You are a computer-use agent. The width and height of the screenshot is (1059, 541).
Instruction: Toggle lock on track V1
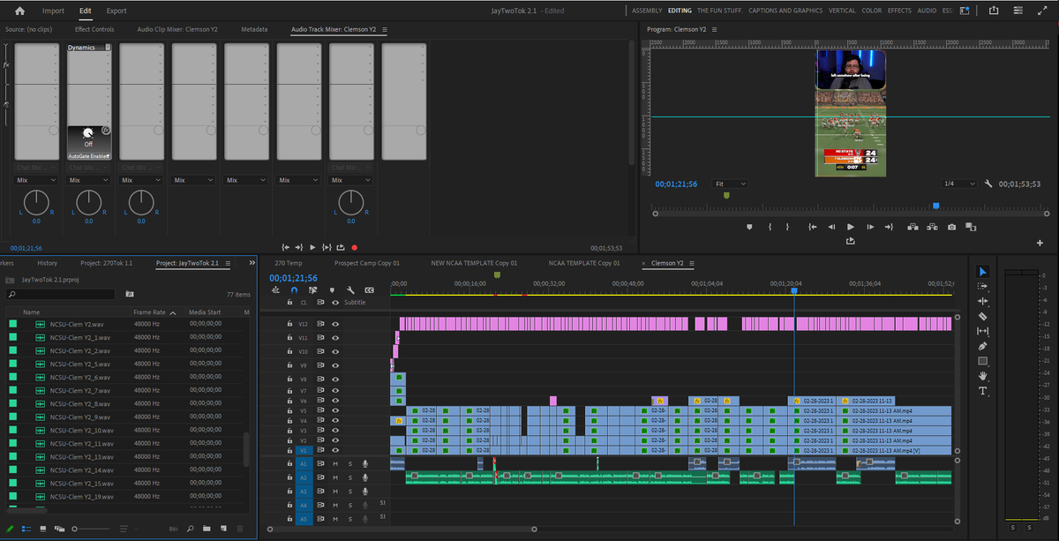[289, 450]
